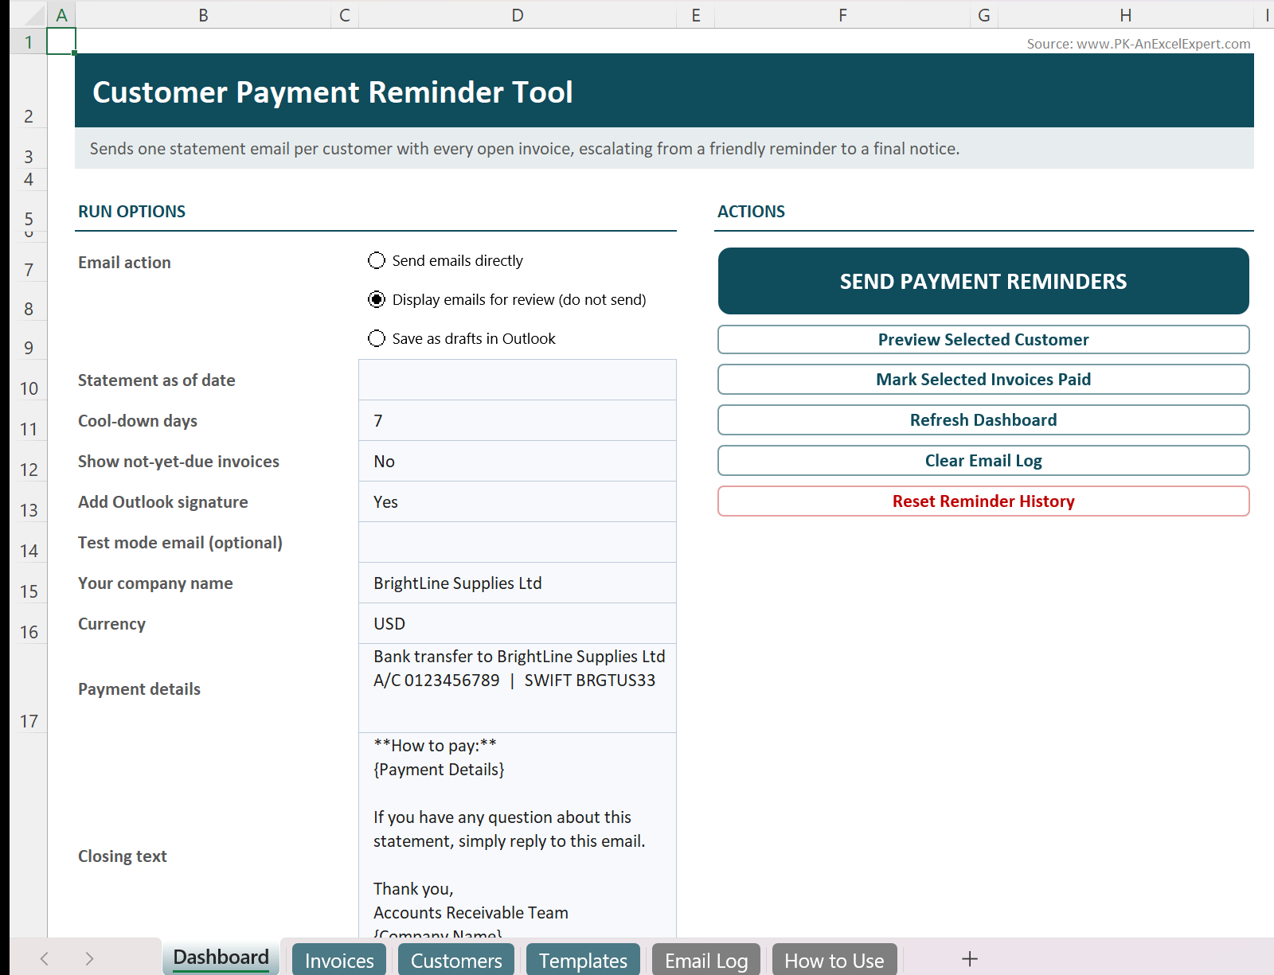1274x975 pixels.
Task: Click the Send Payment Reminders button
Action: 983,281
